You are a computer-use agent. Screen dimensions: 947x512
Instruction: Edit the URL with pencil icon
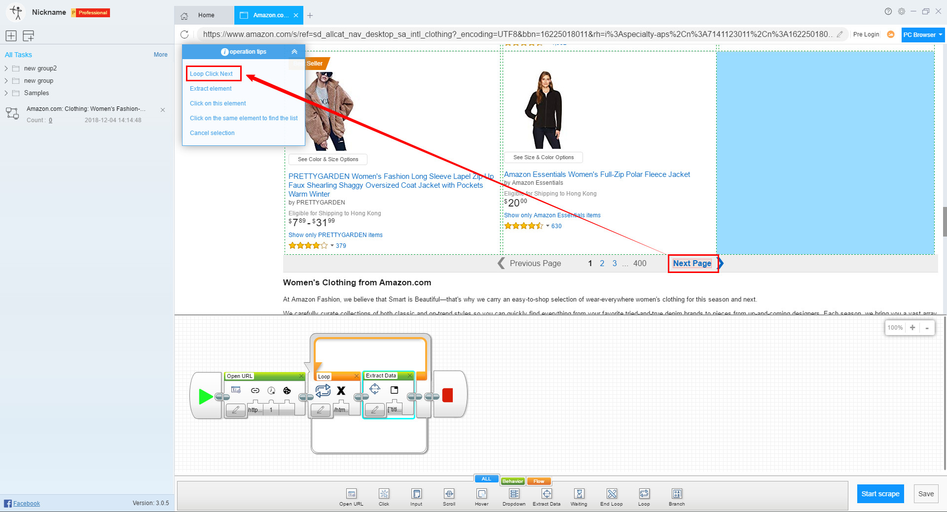tap(839, 34)
